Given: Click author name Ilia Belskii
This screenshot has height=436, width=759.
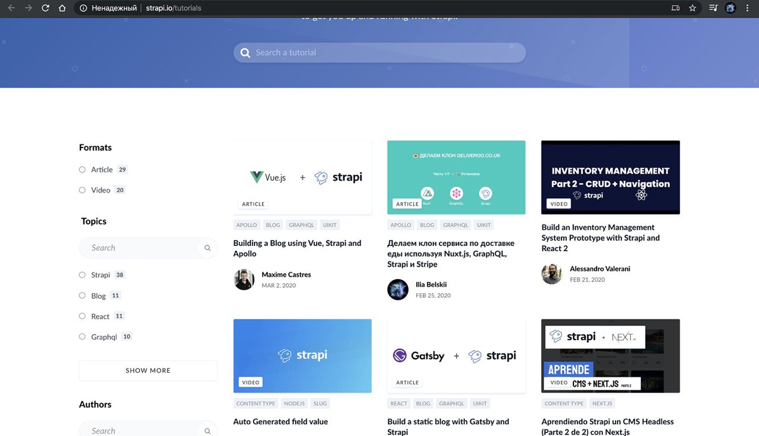Looking at the screenshot, I should pos(431,284).
